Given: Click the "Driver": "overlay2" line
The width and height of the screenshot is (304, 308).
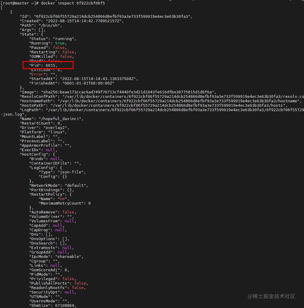Looking at the screenshot, I should [x=44, y=128].
